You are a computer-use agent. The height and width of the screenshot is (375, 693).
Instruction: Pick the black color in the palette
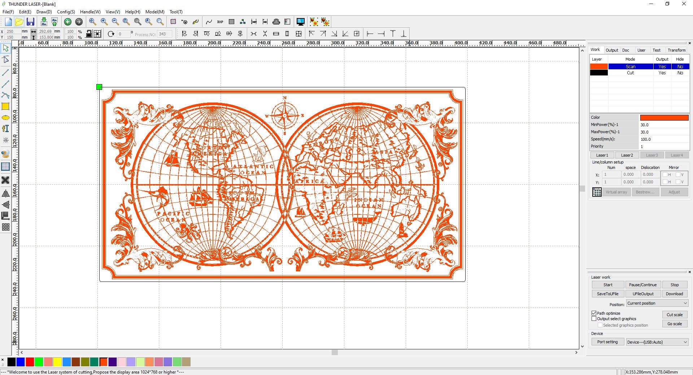[12, 362]
